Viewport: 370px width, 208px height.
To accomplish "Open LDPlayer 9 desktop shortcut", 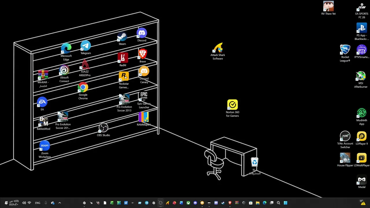I will (x=362, y=138).
